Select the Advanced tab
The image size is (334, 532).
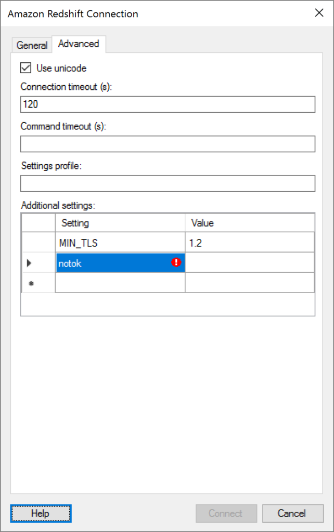pos(79,44)
